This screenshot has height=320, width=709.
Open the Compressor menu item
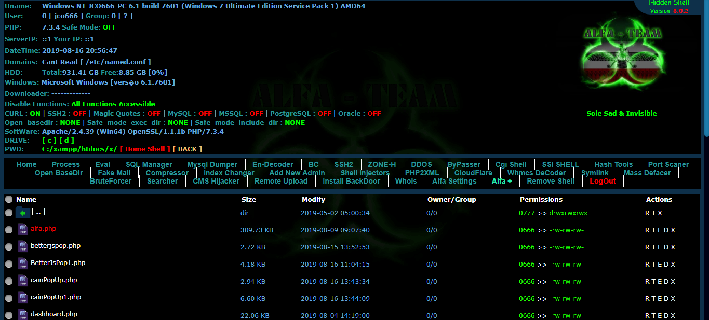pyautogui.click(x=167, y=173)
